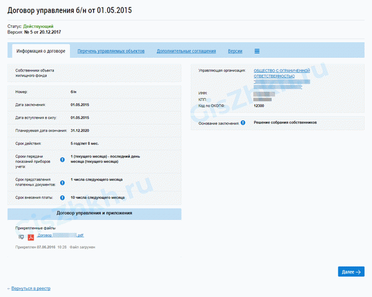This screenshot has width=372, height=297.
Task: Click planned end date 31.12.2020 value
Action: click(x=82, y=130)
